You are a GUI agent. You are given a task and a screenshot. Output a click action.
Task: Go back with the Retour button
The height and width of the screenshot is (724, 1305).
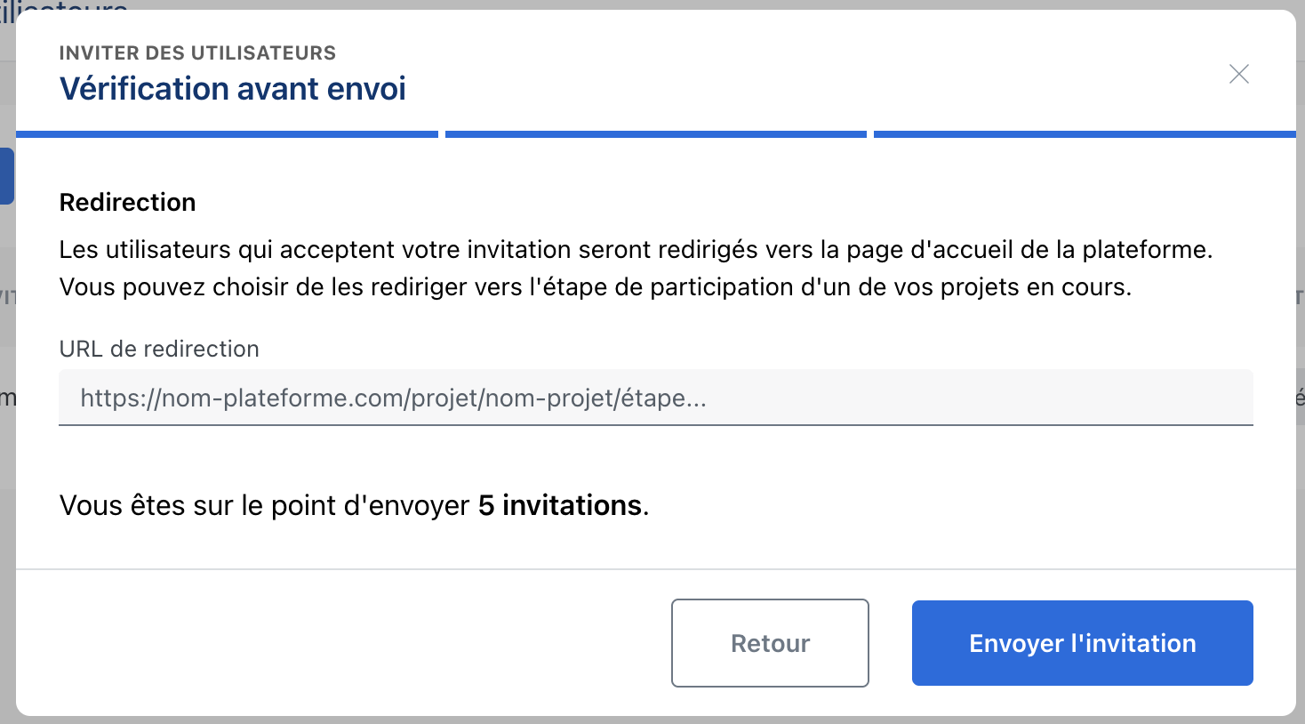pos(770,643)
